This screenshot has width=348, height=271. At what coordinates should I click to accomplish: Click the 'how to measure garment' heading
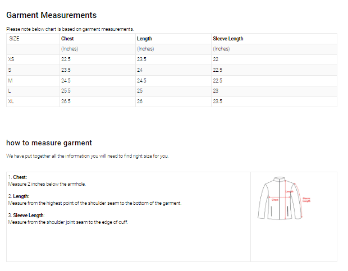49,143
